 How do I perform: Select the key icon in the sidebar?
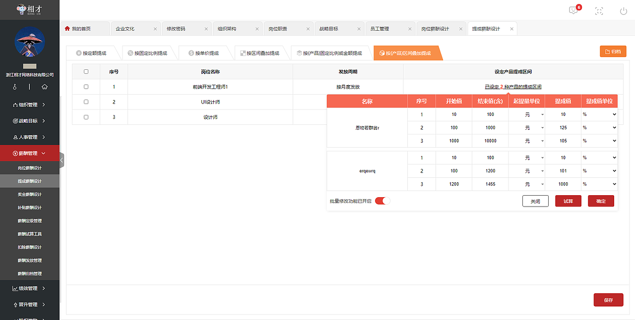coord(15,87)
